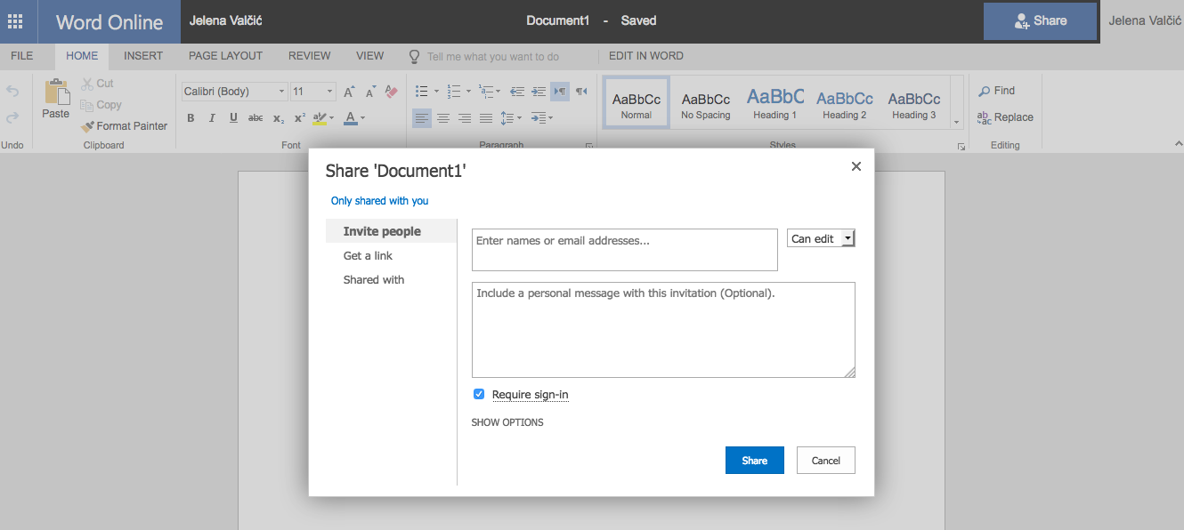Apply bulleted list formatting
1184x530 pixels.
tap(422, 91)
